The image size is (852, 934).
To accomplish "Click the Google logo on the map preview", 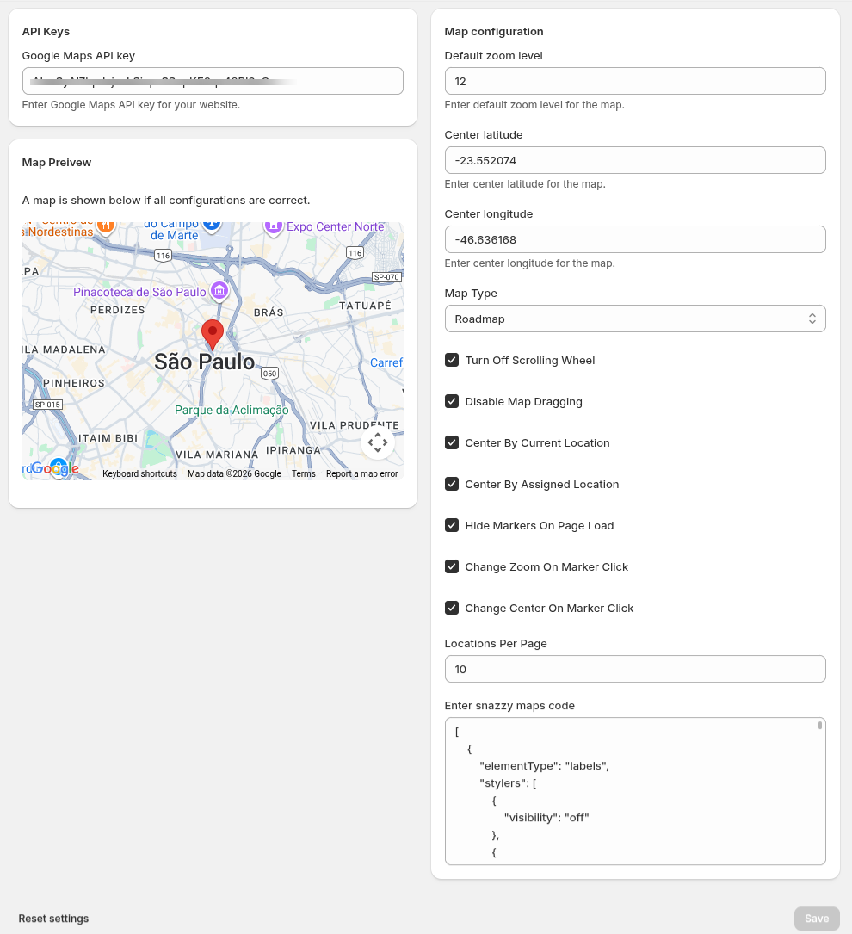I will pos(55,469).
